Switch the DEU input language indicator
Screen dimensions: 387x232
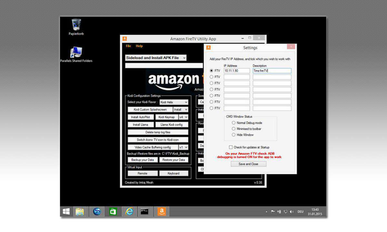tap(300, 212)
